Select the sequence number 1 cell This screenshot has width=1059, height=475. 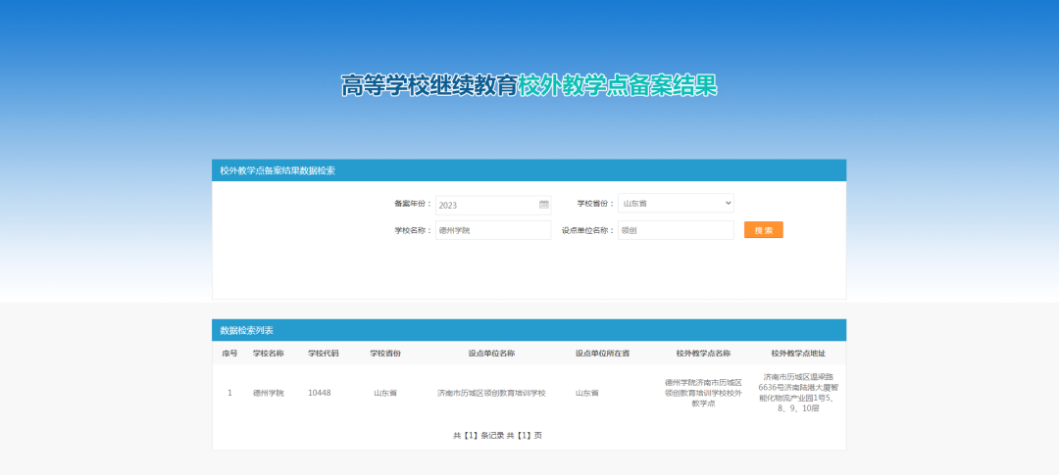[229, 393]
